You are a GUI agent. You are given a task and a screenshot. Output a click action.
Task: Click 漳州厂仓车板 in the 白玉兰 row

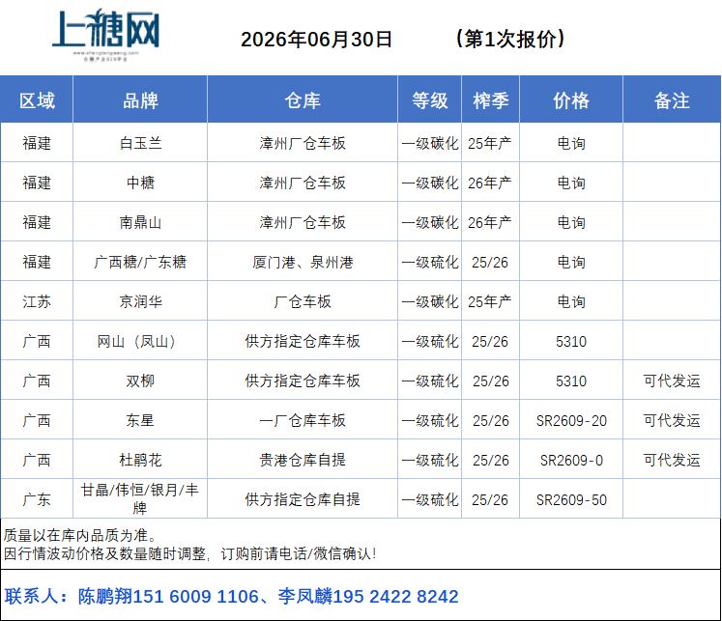303,143
